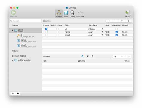Add a new column with plus button

109,21
